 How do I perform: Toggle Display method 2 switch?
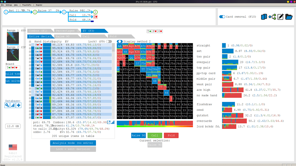[x=119, y=41]
